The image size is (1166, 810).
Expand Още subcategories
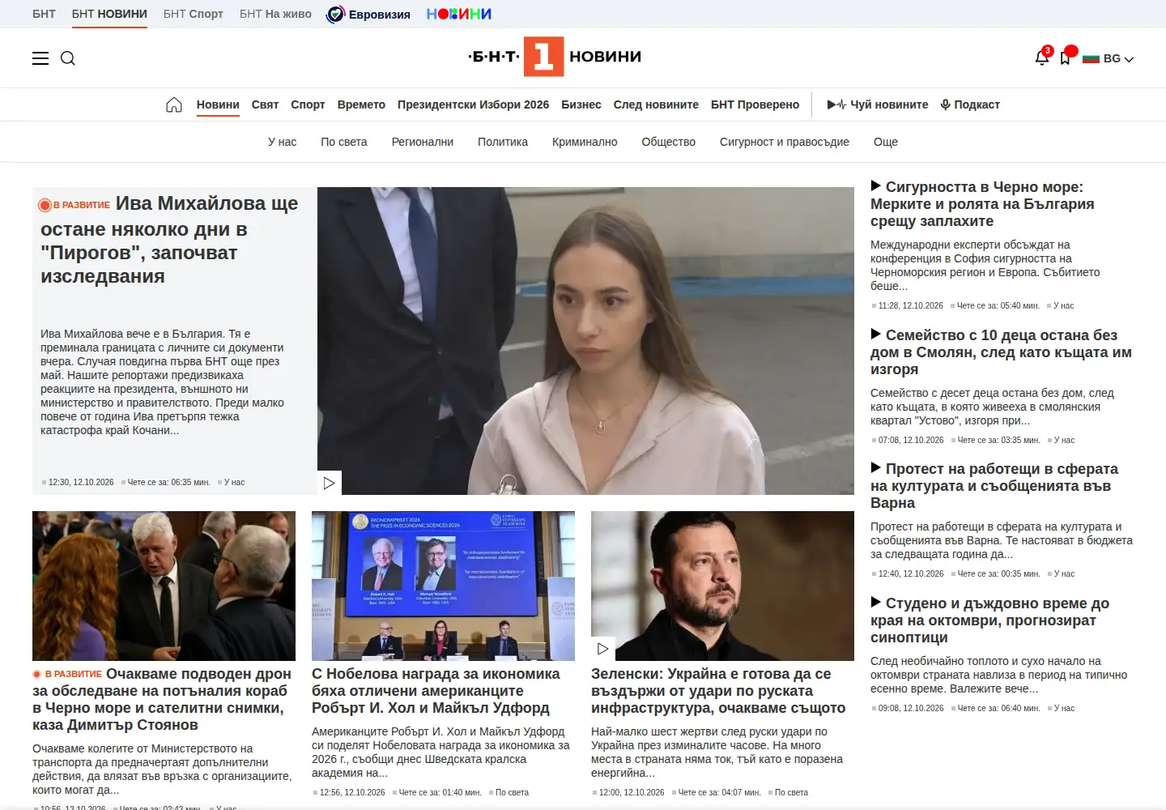point(886,142)
